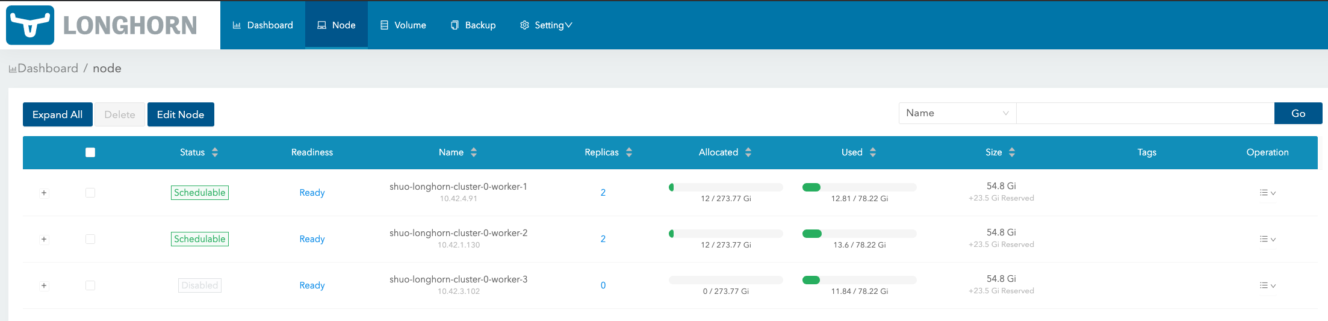This screenshot has width=1328, height=321.
Task: Switch to the Volume tab
Action: 403,25
